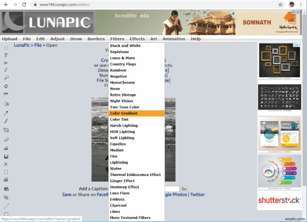Image resolution: width=307 pixels, height=222 pixels.
Task: Choose Thermal Iridescence Effect filter
Action: coord(137,175)
